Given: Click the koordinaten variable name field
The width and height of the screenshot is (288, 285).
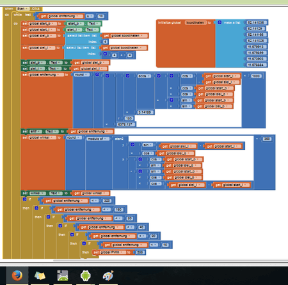Looking at the screenshot, I should [x=195, y=22].
